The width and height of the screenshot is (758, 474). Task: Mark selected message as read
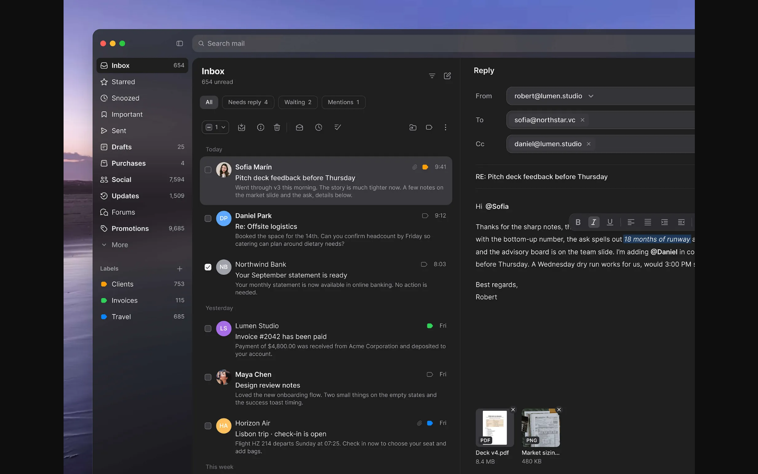point(299,127)
